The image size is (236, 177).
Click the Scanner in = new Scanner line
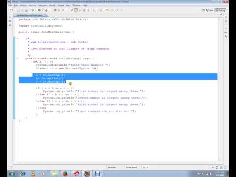click(x=67, y=68)
